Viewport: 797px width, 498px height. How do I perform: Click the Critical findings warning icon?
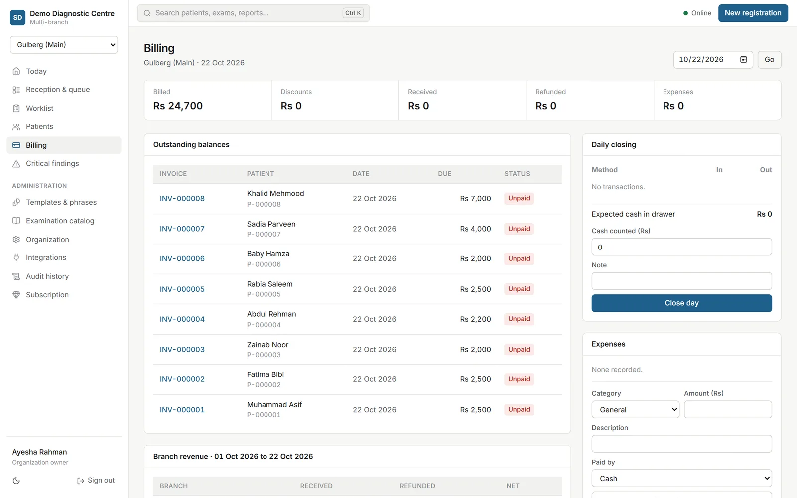tap(16, 164)
